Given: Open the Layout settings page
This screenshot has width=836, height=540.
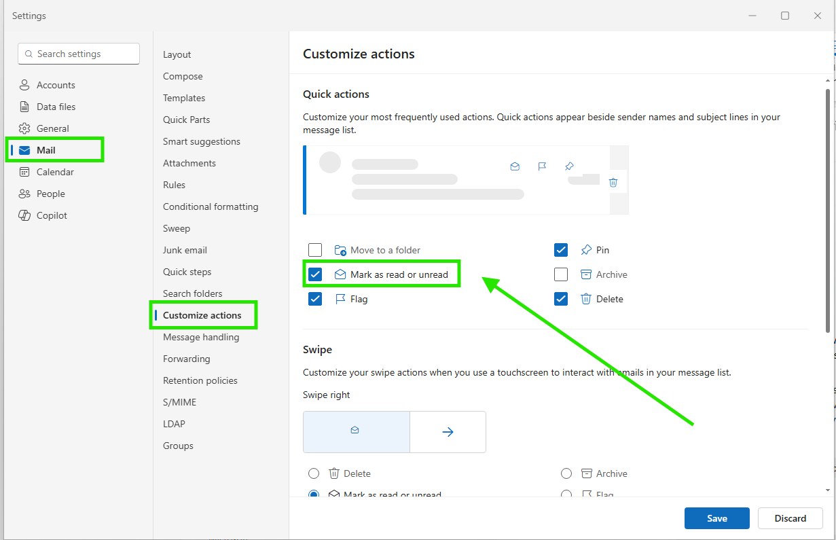Looking at the screenshot, I should [177, 54].
